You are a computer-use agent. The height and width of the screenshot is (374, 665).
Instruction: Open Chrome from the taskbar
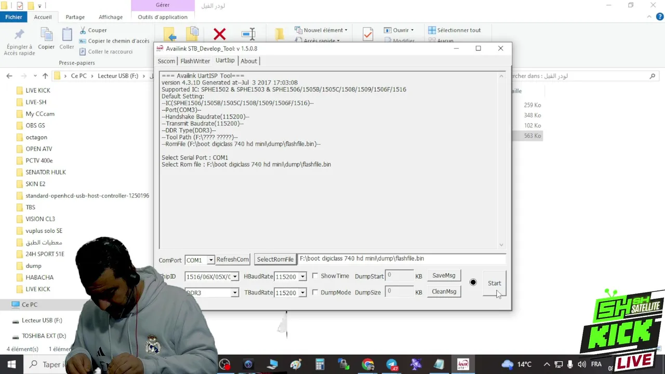click(x=368, y=365)
